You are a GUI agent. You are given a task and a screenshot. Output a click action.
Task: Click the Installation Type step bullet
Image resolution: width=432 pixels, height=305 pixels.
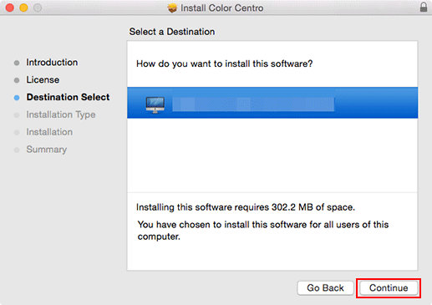tap(17, 115)
